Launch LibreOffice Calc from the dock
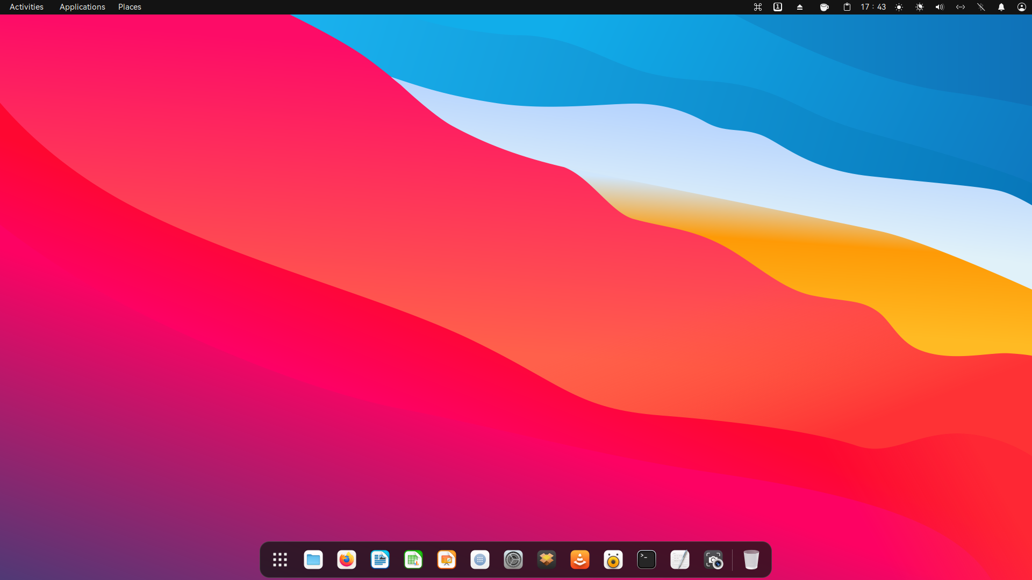This screenshot has height=580, width=1032. [x=413, y=560]
